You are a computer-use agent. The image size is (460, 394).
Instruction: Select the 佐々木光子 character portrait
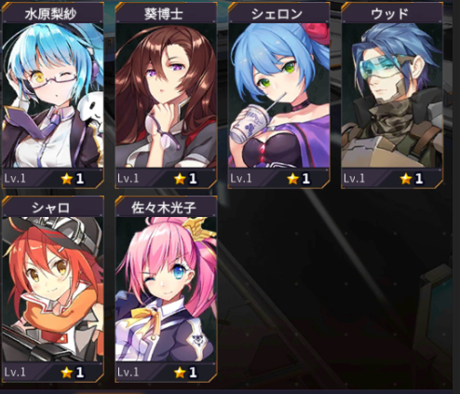(x=166, y=289)
